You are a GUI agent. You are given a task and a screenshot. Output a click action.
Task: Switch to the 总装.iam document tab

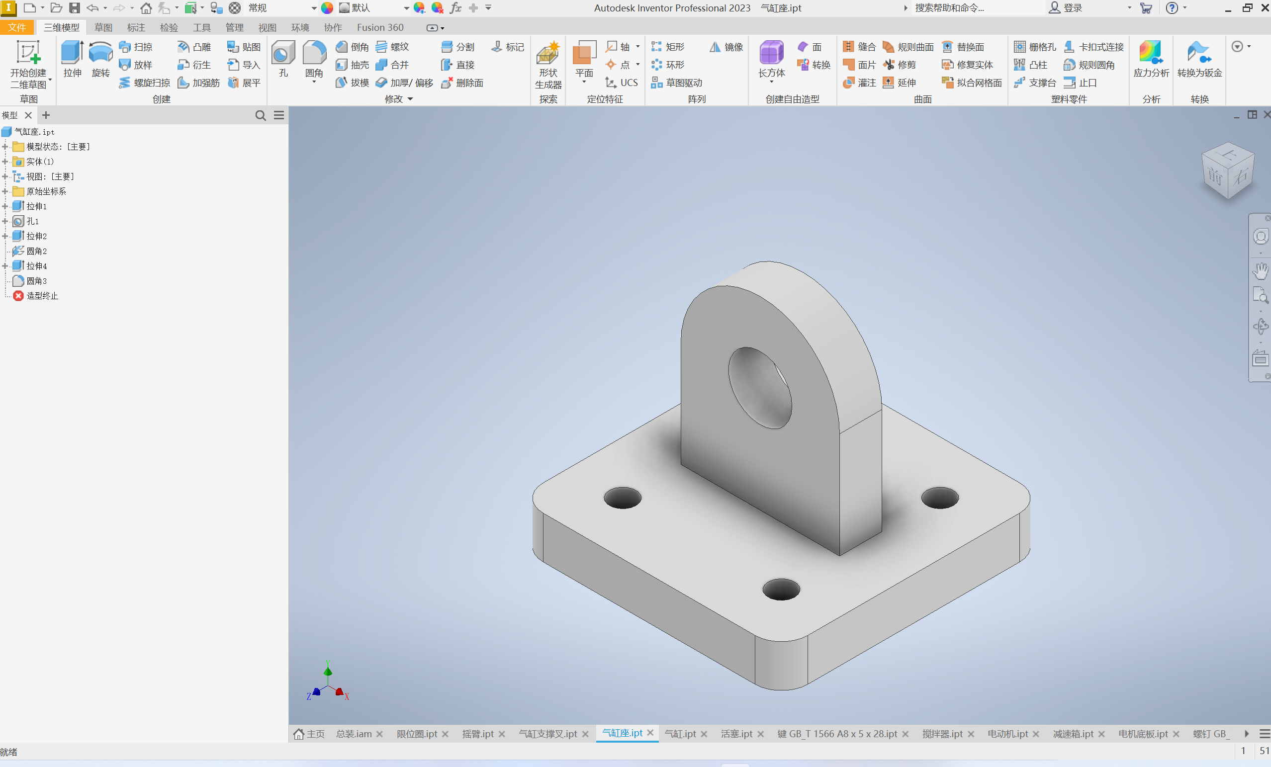354,734
